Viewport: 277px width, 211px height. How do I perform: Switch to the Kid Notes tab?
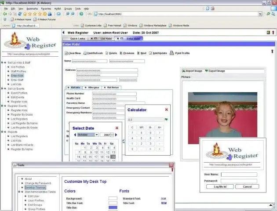point(112,87)
